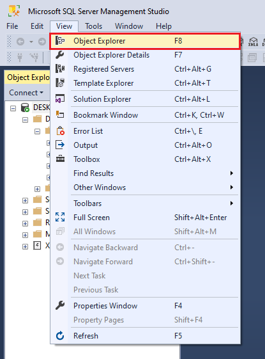Open the Properties Window

coord(145,306)
